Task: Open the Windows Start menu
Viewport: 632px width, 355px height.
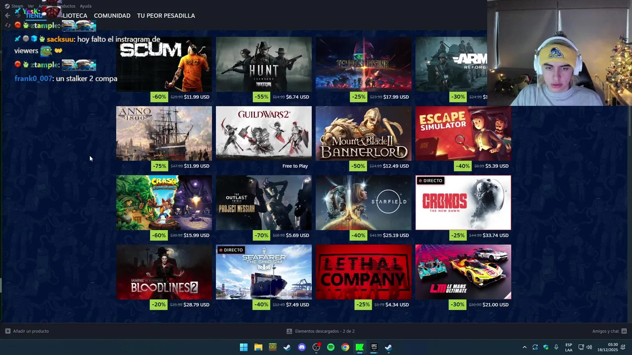Action: click(x=243, y=347)
